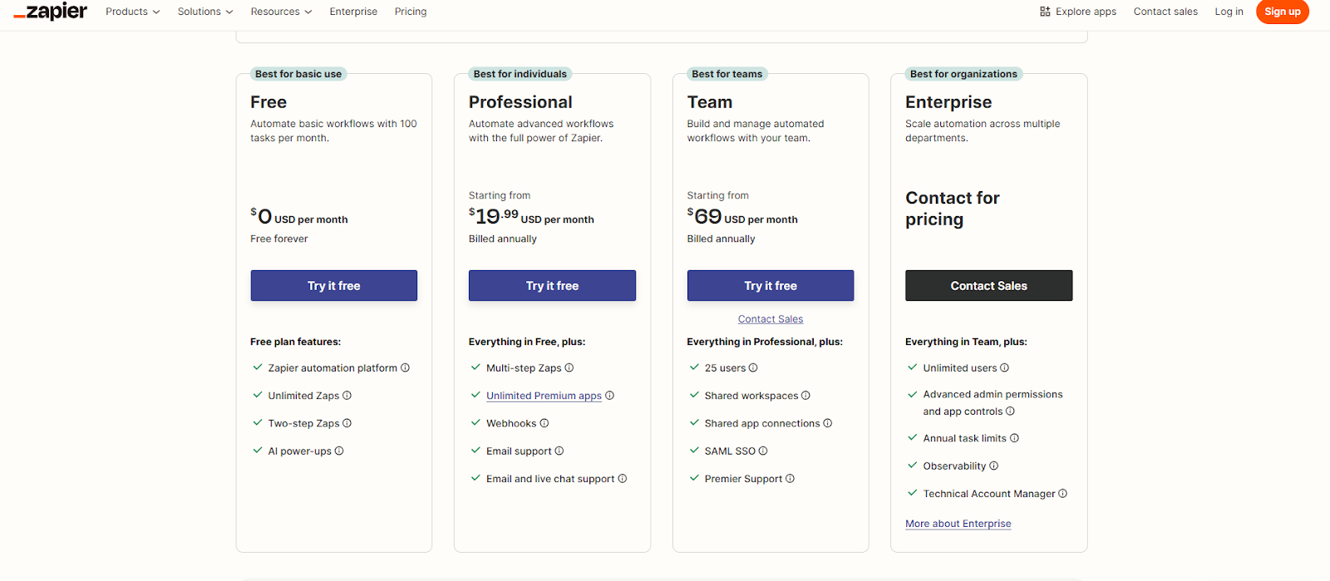Click the Best for teams badge
The height and width of the screenshot is (581, 1330).
pos(727,74)
